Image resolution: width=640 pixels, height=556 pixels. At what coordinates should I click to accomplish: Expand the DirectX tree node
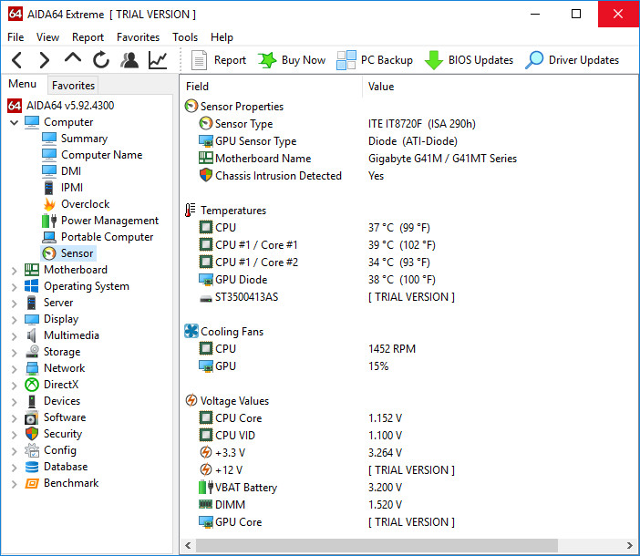tap(15, 385)
